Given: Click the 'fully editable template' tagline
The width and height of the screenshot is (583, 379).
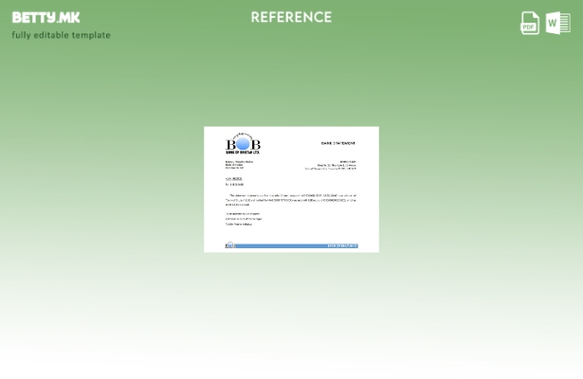Looking at the screenshot, I should point(61,35).
